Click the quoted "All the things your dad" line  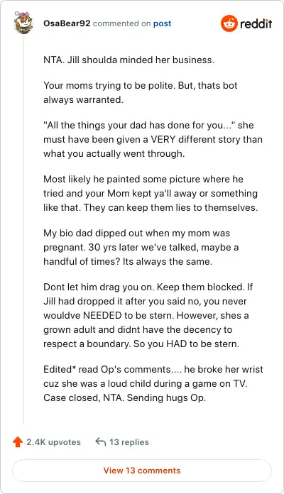[x=148, y=125]
